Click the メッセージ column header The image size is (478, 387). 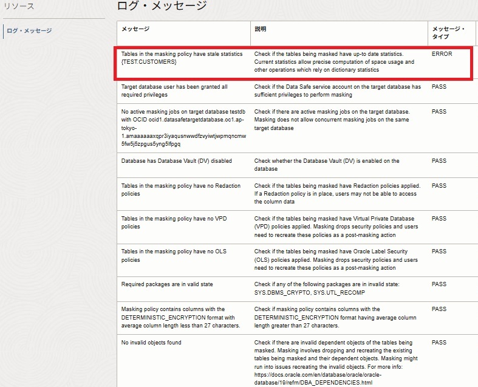pos(135,29)
